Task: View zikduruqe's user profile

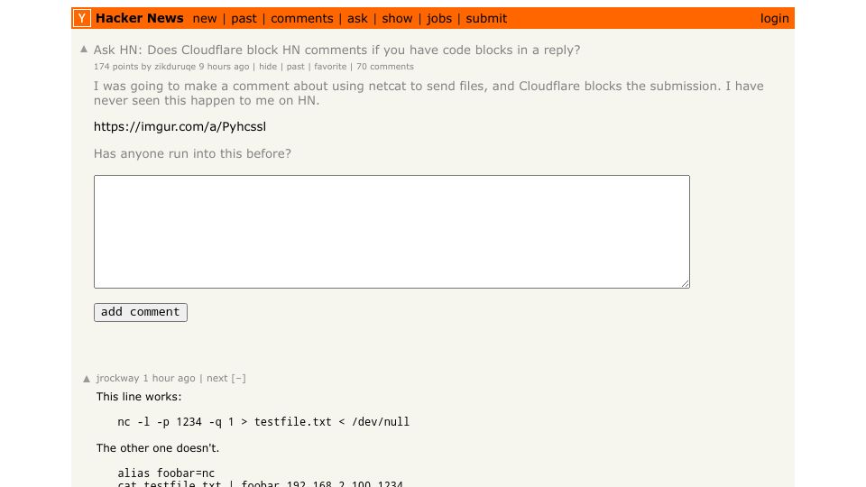Action: pos(175,66)
